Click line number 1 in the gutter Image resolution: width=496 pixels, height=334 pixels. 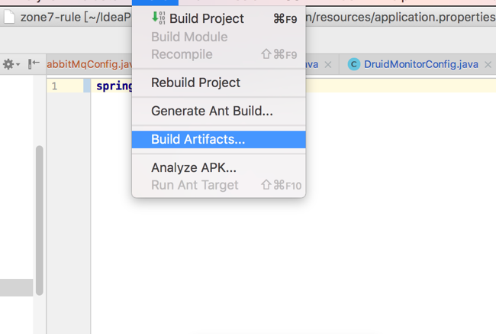(x=54, y=86)
